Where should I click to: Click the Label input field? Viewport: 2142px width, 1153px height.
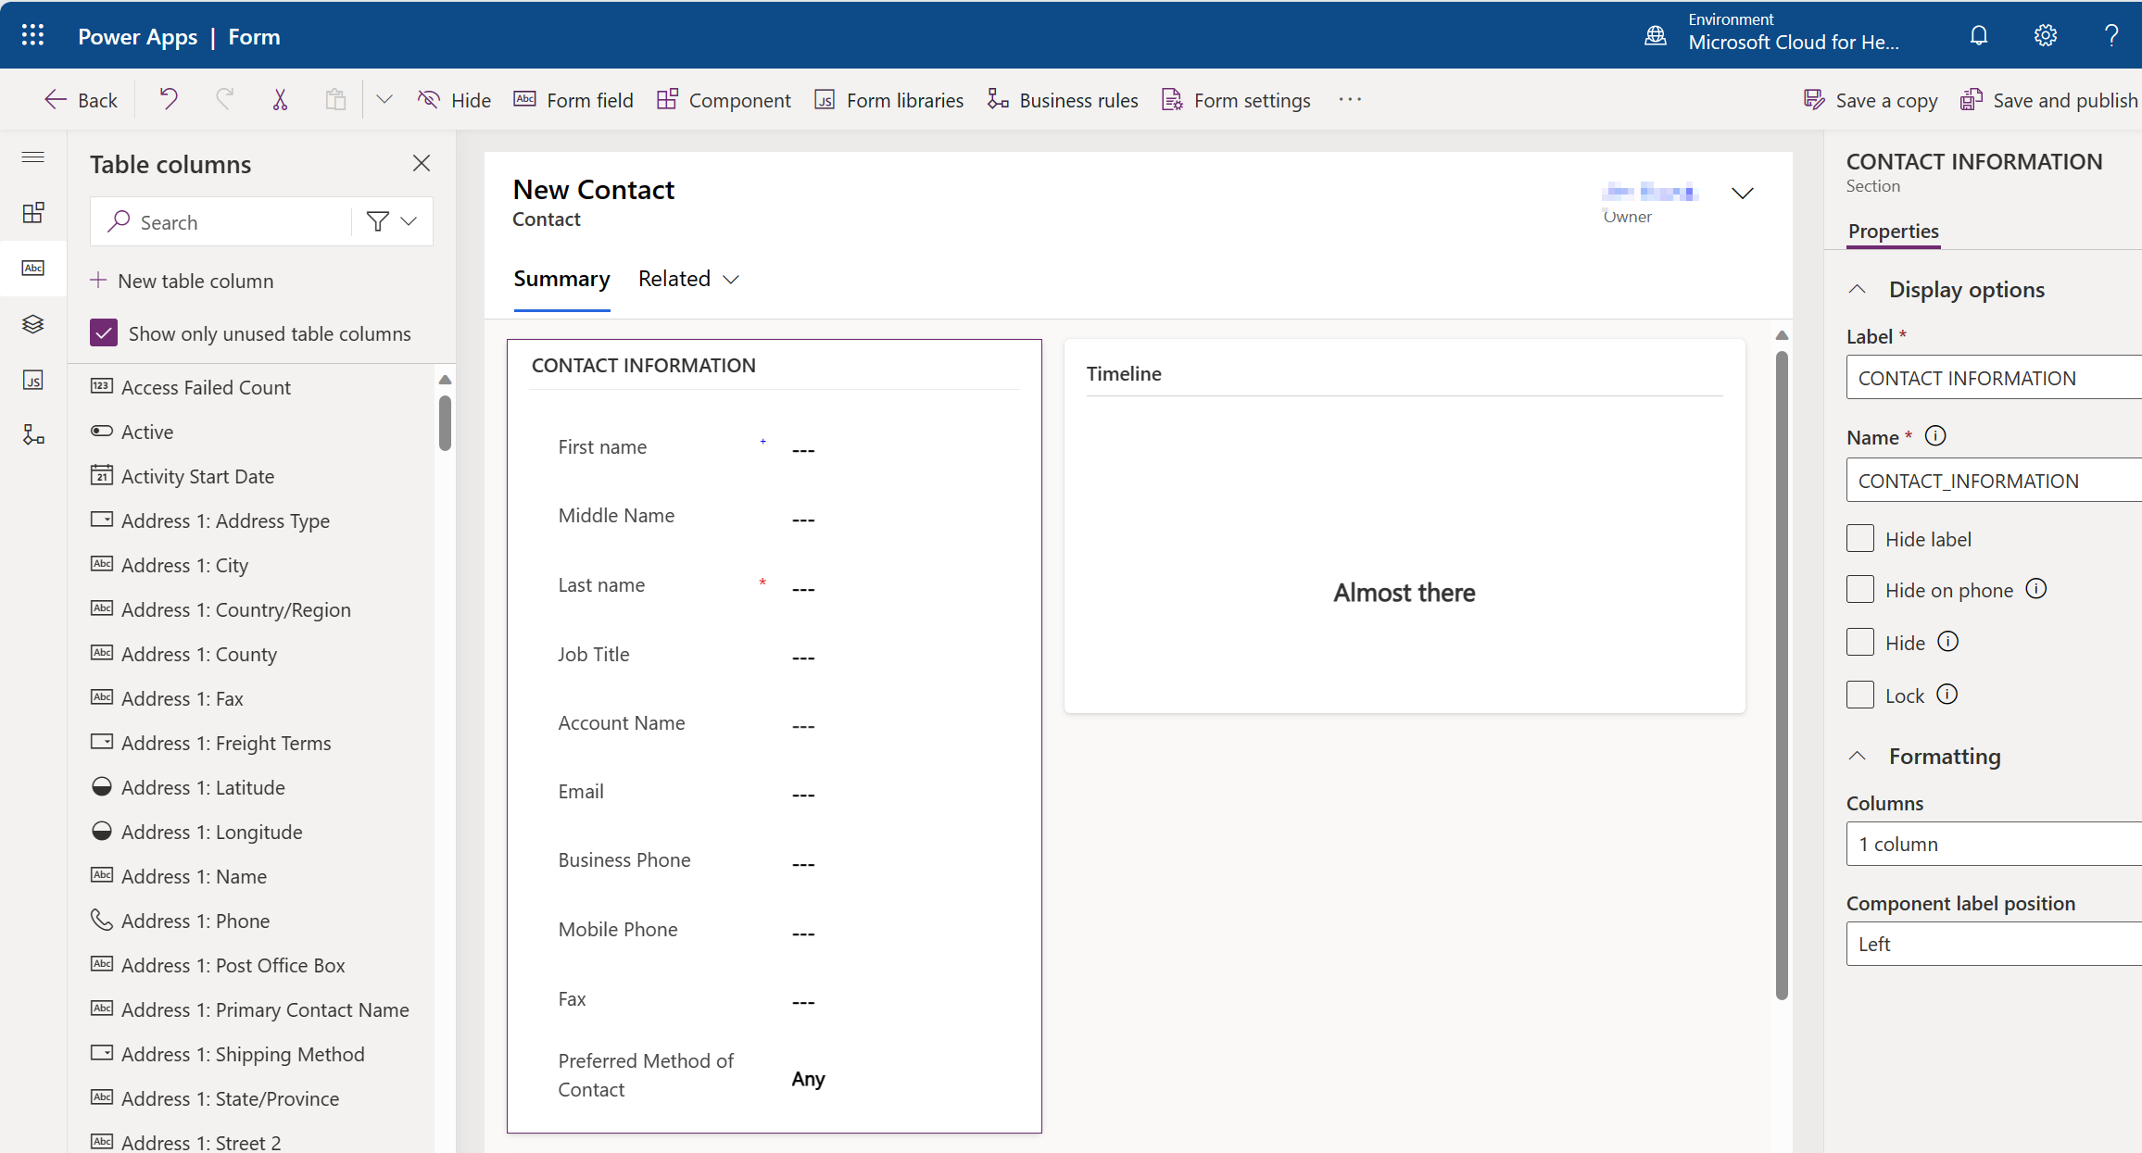click(1994, 378)
